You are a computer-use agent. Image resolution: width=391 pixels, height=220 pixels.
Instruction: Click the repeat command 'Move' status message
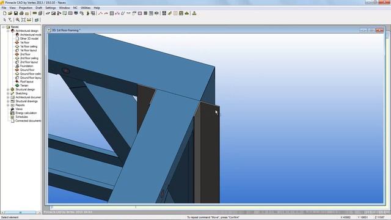pos(213,218)
